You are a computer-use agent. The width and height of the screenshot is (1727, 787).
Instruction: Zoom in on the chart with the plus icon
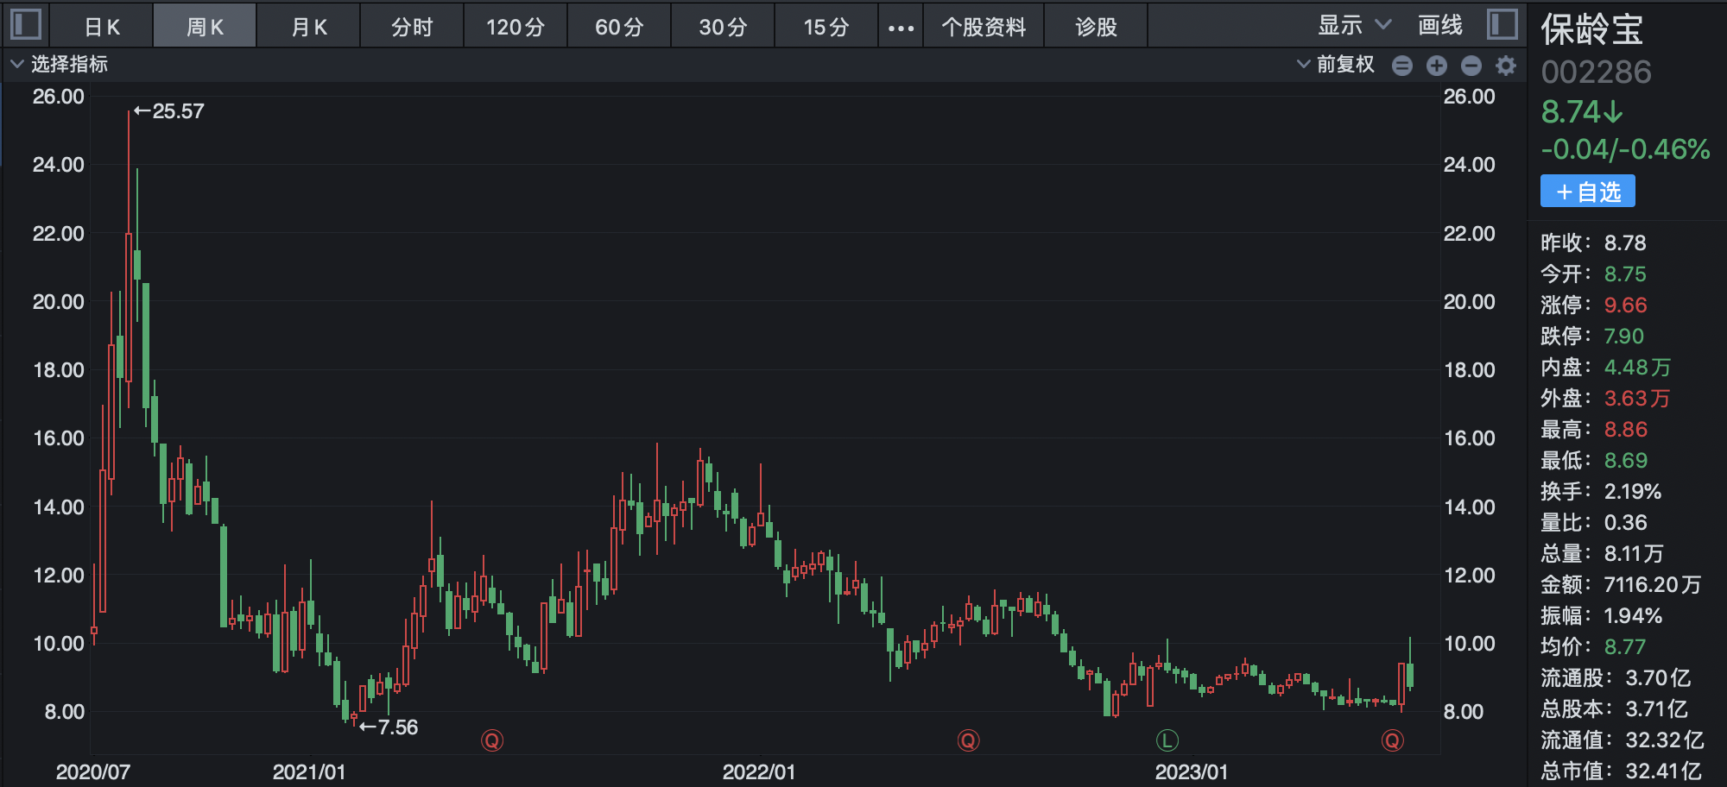(x=1437, y=65)
